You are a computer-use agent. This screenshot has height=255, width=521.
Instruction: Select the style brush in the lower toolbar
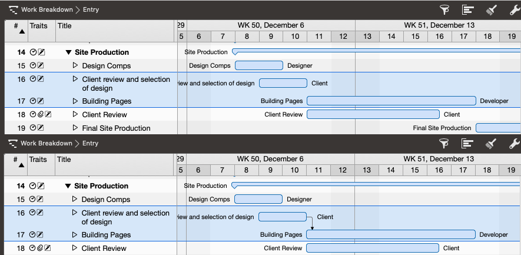coord(492,143)
